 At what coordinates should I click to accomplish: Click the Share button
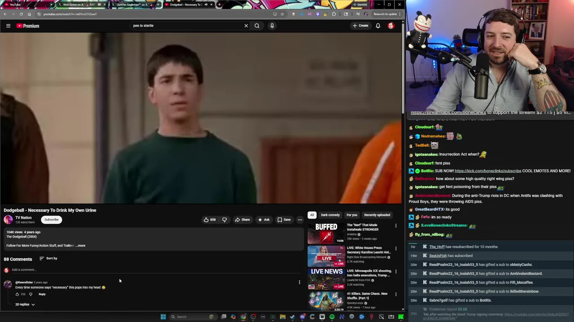click(243, 220)
